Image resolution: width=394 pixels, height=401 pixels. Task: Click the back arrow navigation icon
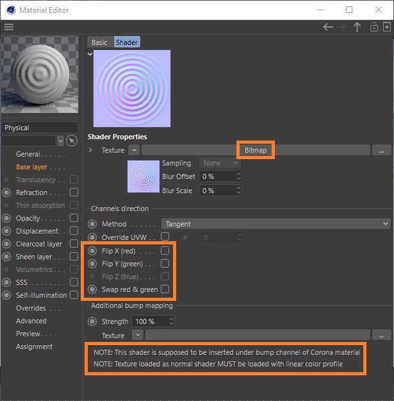(x=328, y=27)
